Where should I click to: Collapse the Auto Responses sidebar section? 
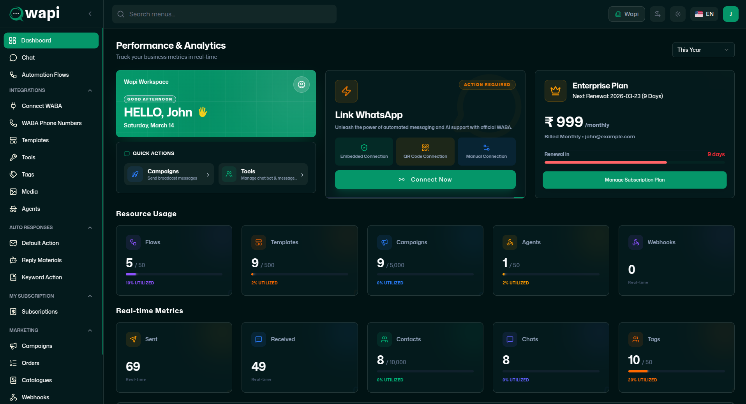(x=90, y=228)
